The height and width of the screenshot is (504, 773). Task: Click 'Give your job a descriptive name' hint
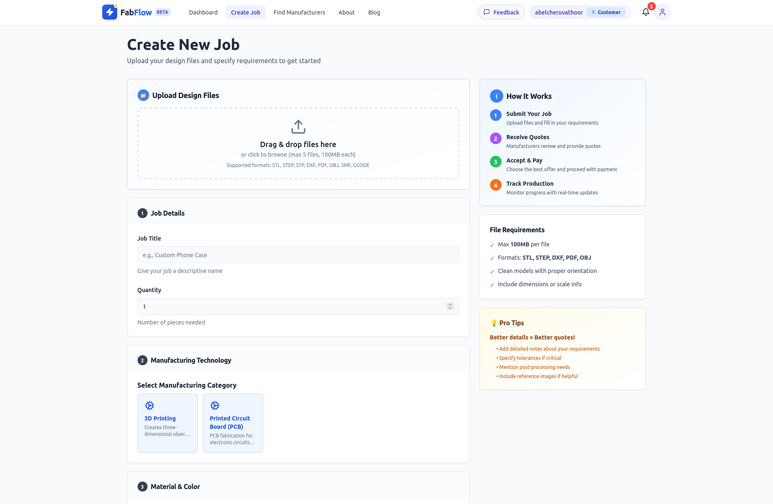(x=180, y=271)
